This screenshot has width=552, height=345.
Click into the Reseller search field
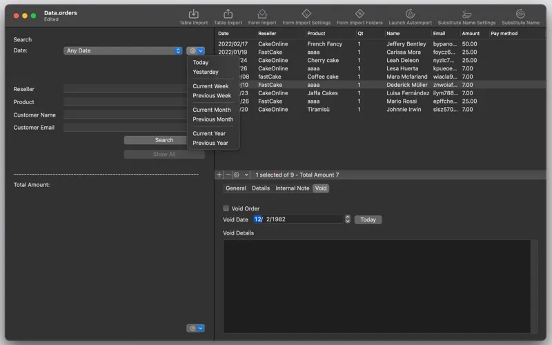tap(124, 89)
